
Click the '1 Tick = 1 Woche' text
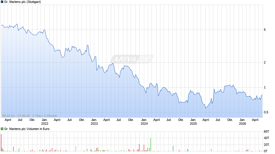coord(44,116)
